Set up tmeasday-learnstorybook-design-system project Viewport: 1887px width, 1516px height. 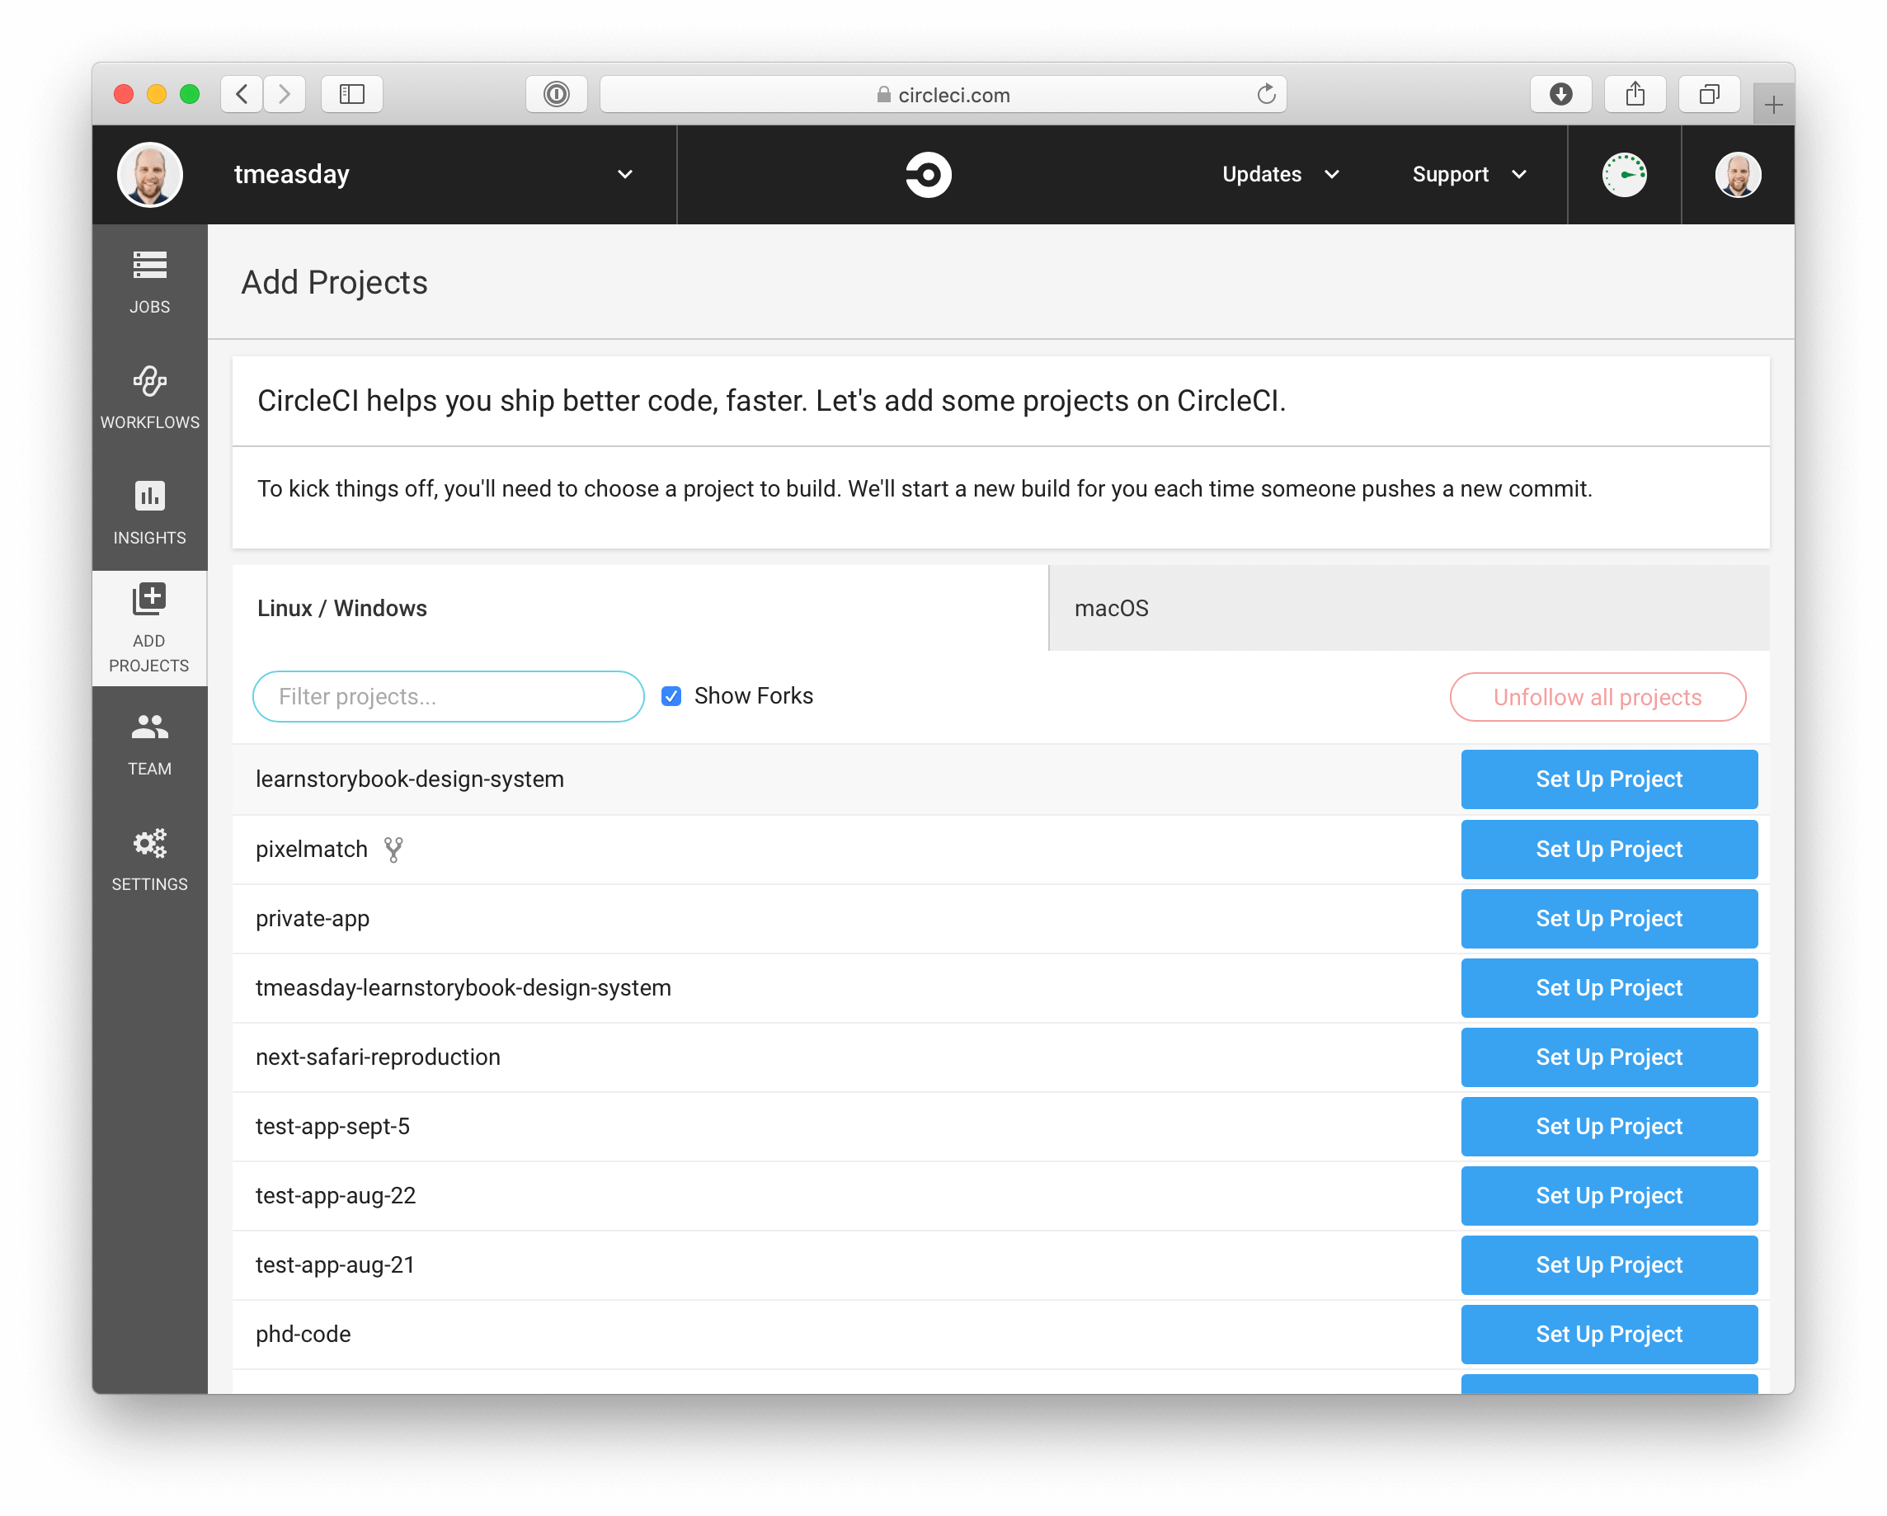point(1609,988)
